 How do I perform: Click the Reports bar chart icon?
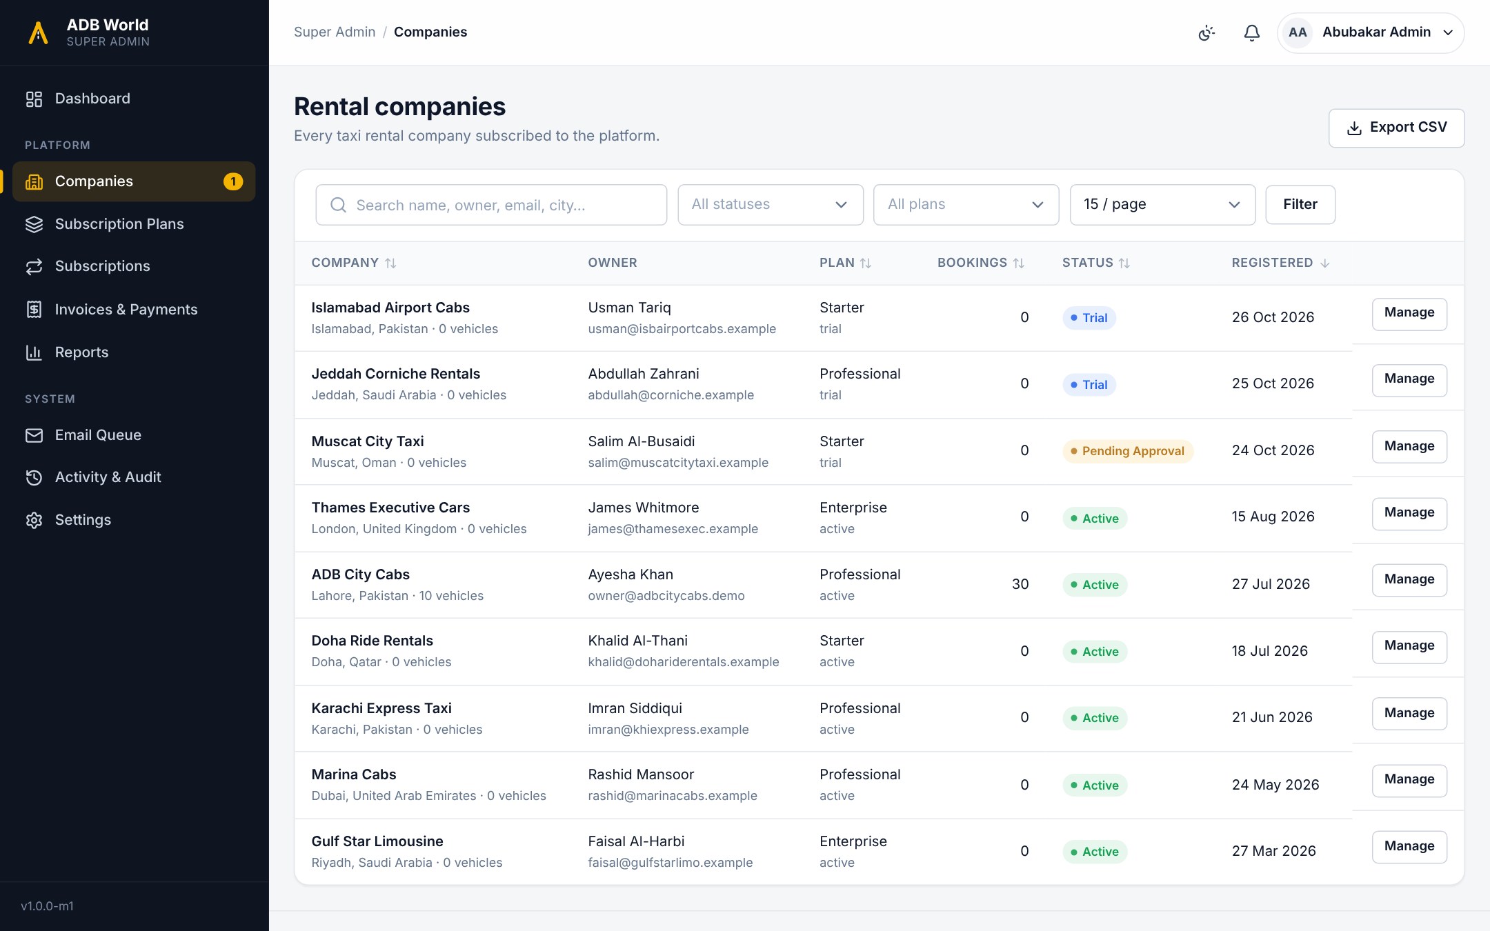pos(34,352)
